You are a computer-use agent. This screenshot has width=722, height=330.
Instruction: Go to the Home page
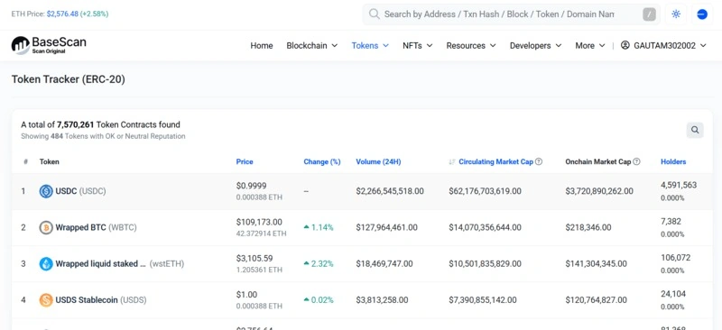(x=262, y=46)
